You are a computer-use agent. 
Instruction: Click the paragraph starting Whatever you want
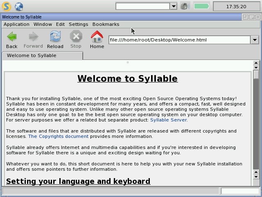(x=124, y=167)
